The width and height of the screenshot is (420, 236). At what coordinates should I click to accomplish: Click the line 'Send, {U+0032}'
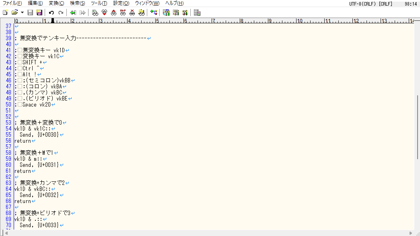click(x=39, y=195)
